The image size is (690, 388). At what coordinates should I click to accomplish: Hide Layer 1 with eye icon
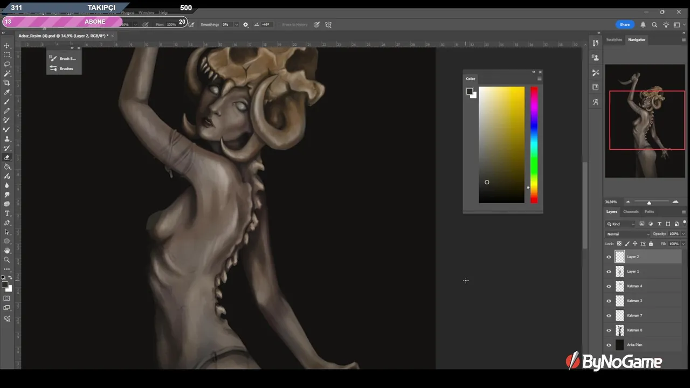tap(609, 272)
